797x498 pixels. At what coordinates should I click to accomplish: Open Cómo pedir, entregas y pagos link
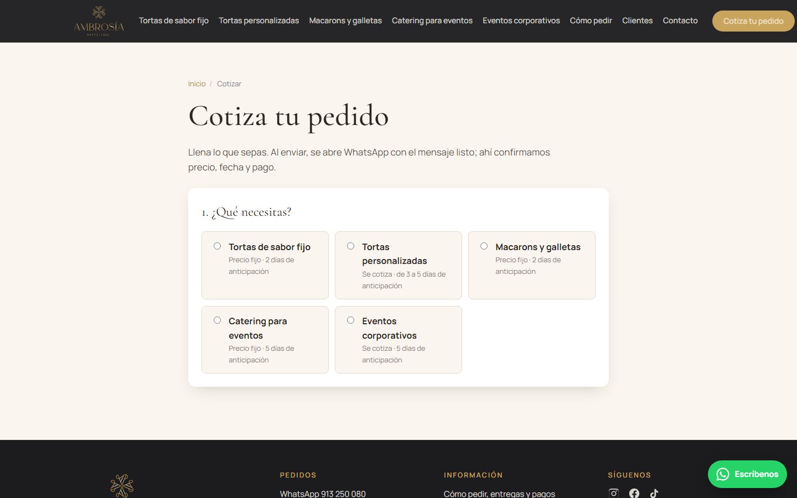[499, 494]
